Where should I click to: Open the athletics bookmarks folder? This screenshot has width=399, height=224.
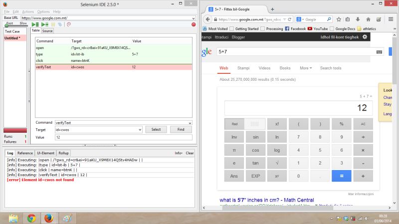[367, 29]
